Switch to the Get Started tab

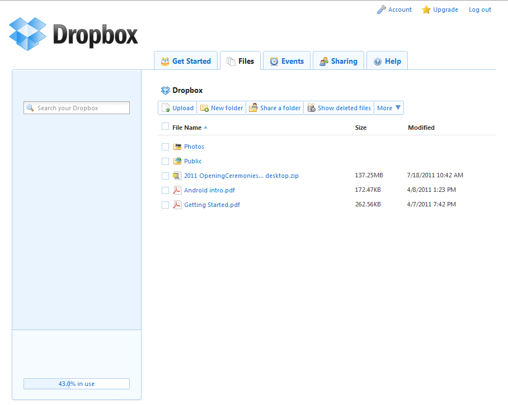[186, 61]
